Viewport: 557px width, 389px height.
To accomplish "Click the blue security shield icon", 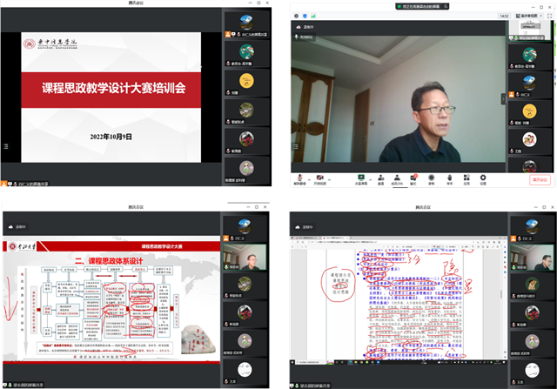I will [305, 16].
